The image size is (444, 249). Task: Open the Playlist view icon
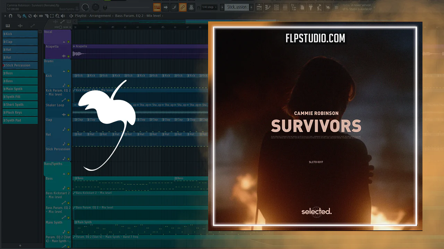click(260, 7)
